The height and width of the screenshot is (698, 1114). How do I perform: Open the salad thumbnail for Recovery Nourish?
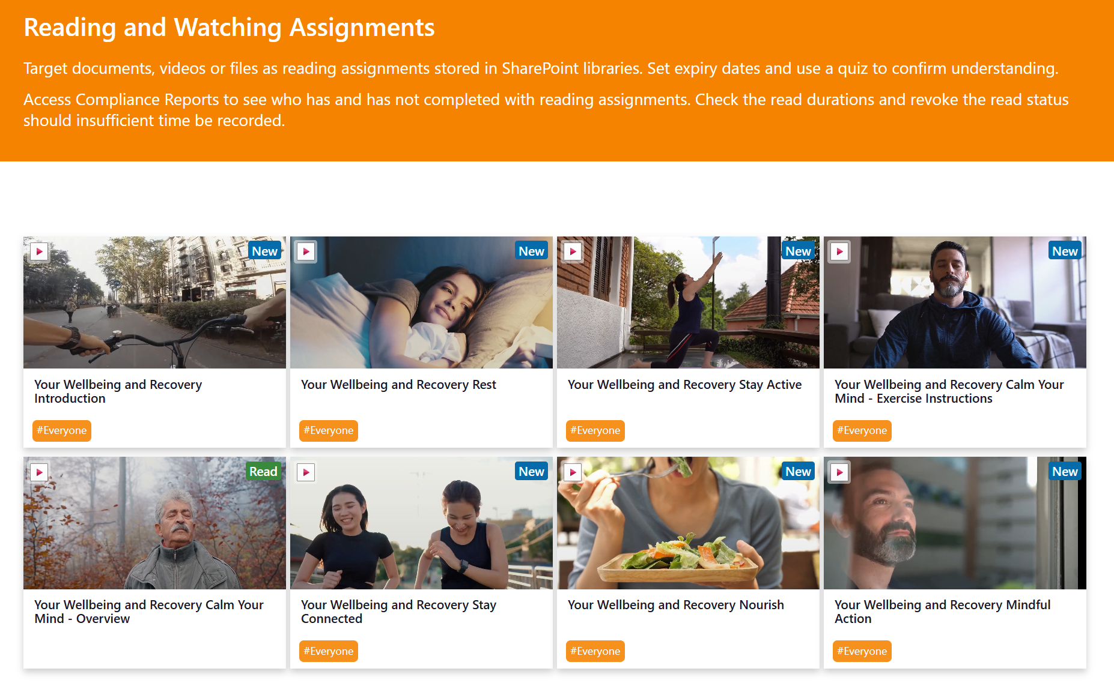[x=688, y=523]
